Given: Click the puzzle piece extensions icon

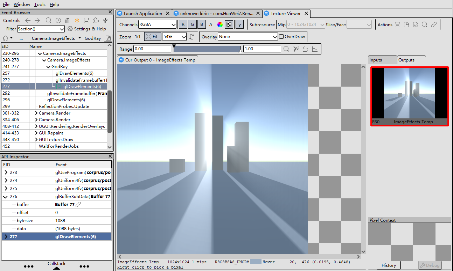Looking at the screenshot, I should (x=96, y=20).
